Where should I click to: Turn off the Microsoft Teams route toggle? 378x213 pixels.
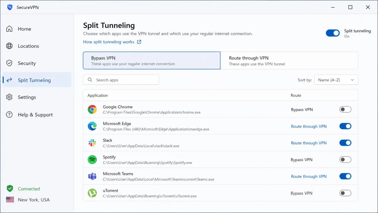point(345,176)
